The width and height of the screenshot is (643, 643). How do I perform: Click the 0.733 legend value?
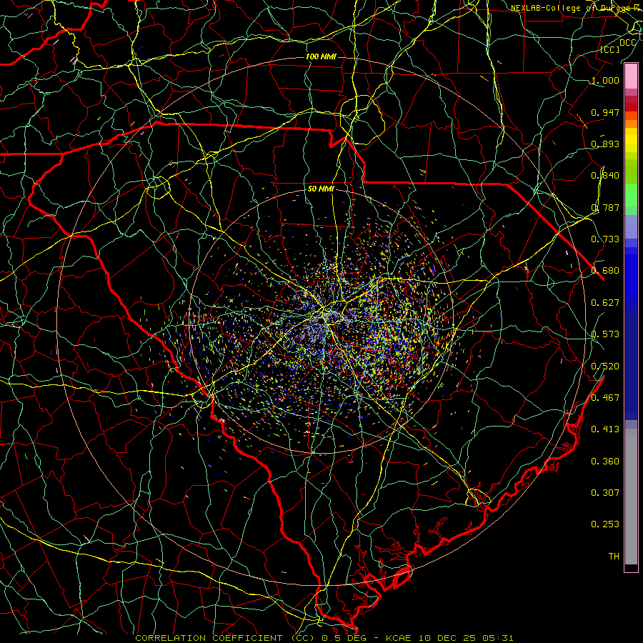click(x=605, y=239)
